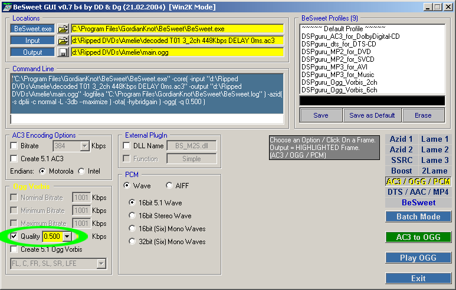Screen dimensions: 456x290
Task: Switch to the Azid 1 panel
Action: pos(401,139)
